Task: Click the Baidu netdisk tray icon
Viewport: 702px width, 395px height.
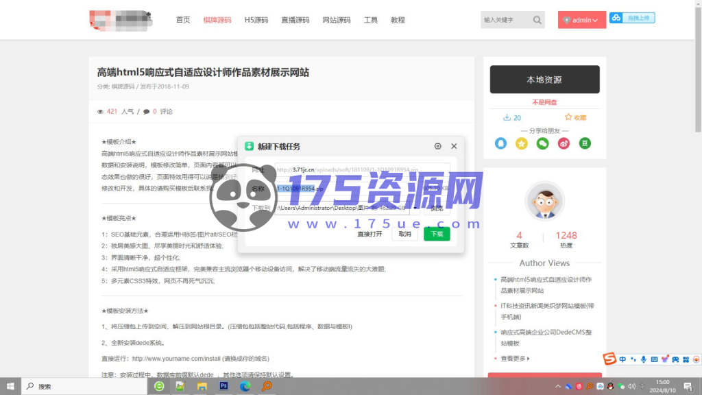Action: [600, 386]
